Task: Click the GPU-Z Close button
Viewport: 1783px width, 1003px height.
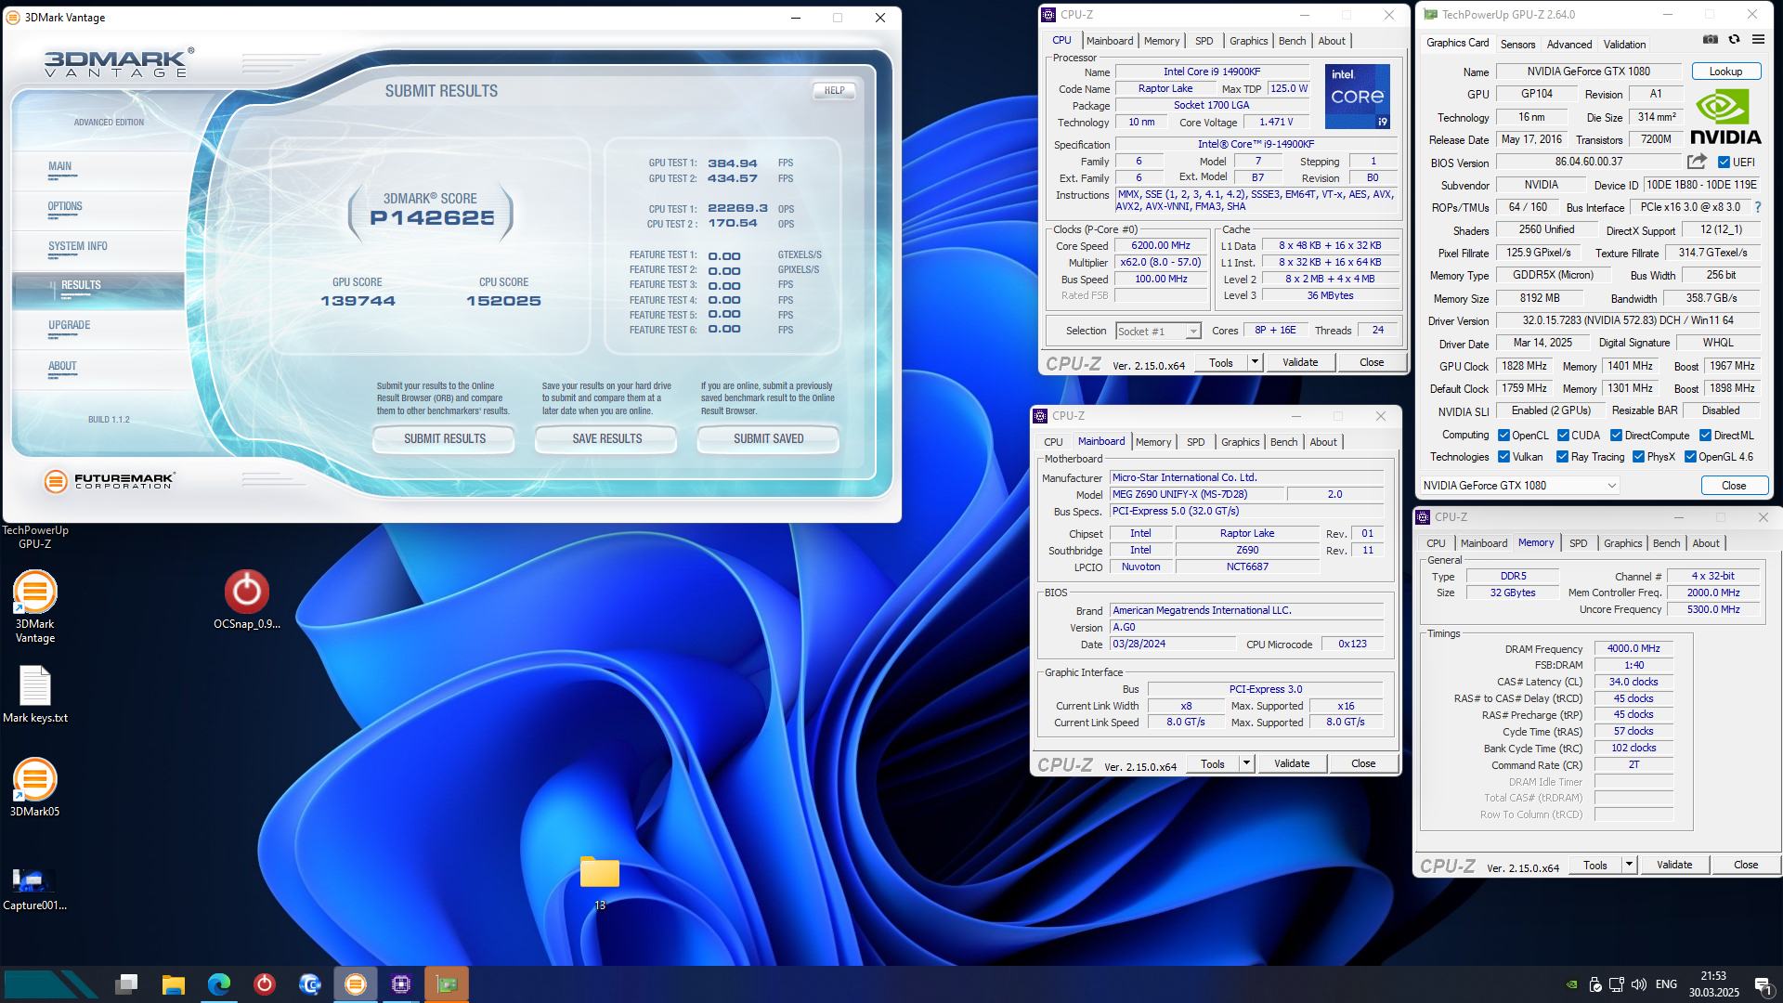Action: (1733, 485)
